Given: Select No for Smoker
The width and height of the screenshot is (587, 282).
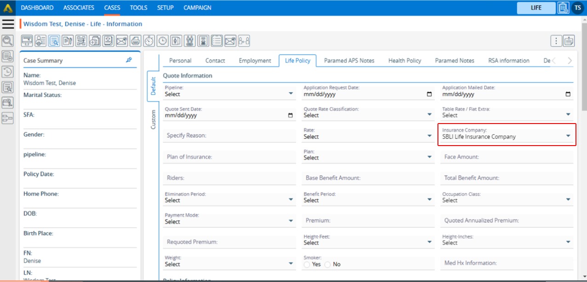Looking at the screenshot, I should pyautogui.click(x=328, y=265).
